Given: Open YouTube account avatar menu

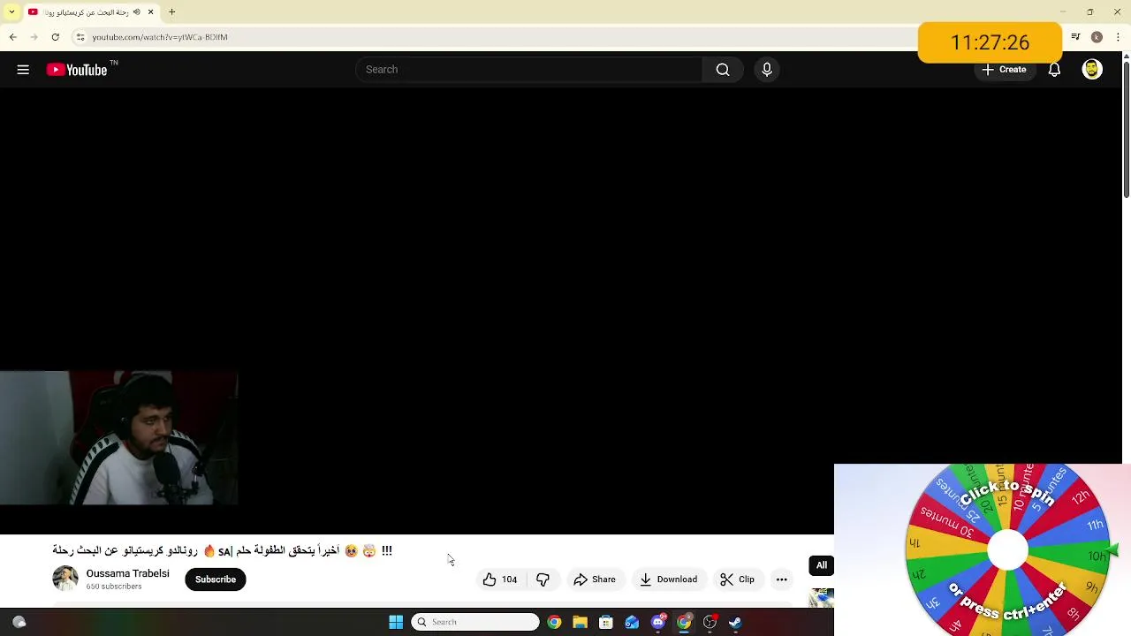Looking at the screenshot, I should [x=1092, y=70].
